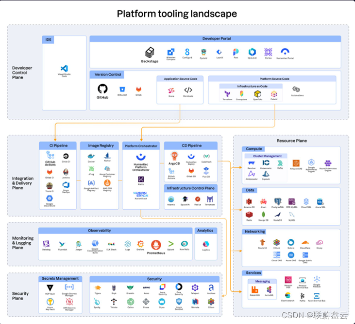
Task: Select the Automations gear icon
Action: tap(296, 89)
